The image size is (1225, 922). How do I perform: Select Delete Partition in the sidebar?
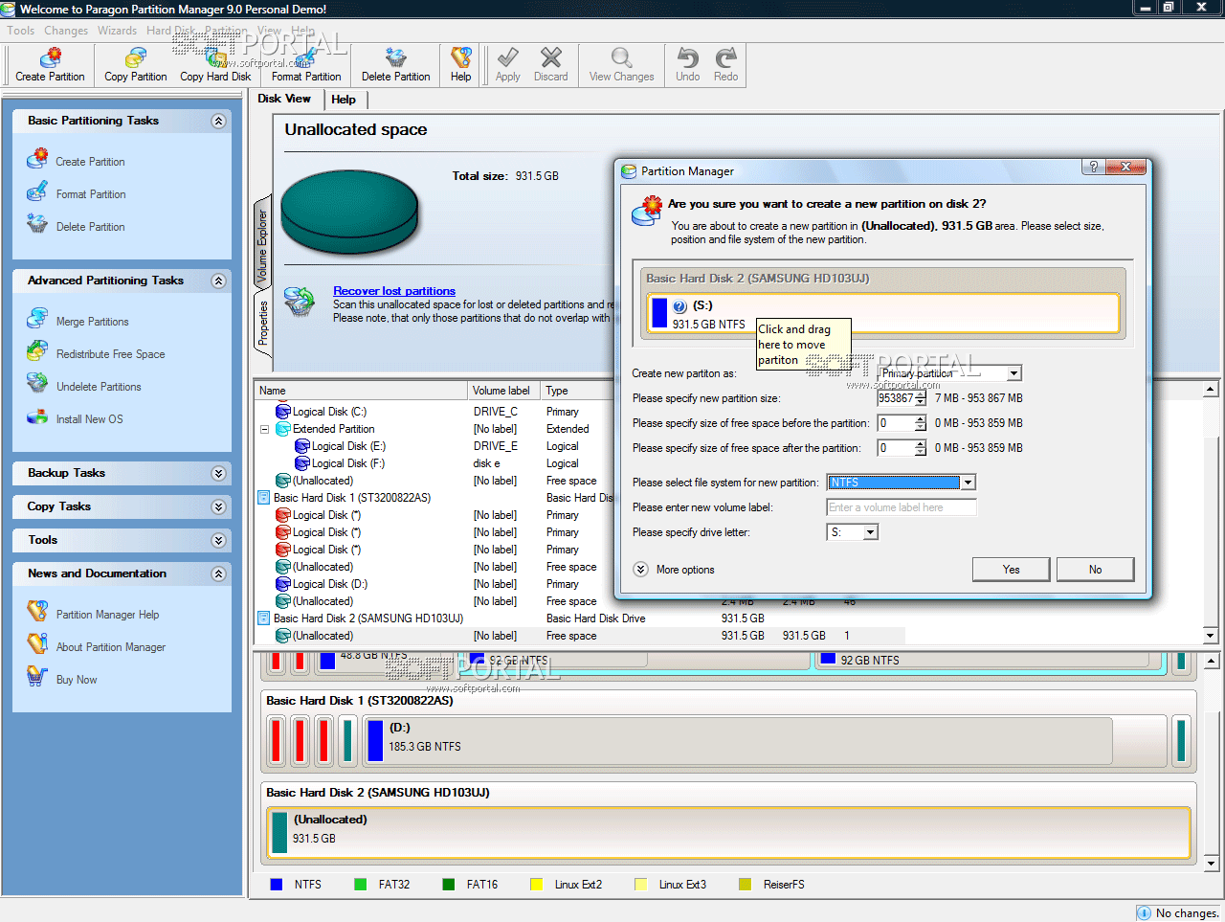pyautogui.click(x=90, y=227)
